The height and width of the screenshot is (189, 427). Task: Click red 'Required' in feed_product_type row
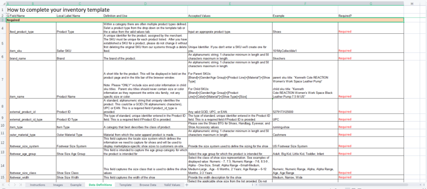click(x=345, y=32)
